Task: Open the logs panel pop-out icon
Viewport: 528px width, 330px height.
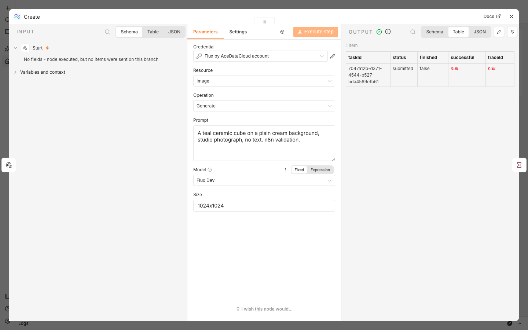Action: click(510, 323)
